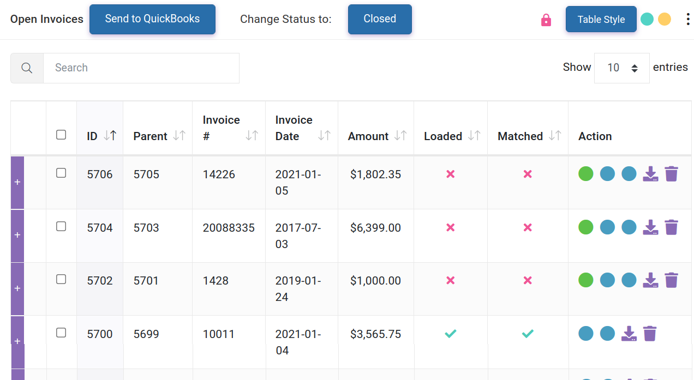Image resolution: width=694 pixels, height=380 pixels.
Task: Click second blue circle action for invoice 5702
Action: (629, 280)
